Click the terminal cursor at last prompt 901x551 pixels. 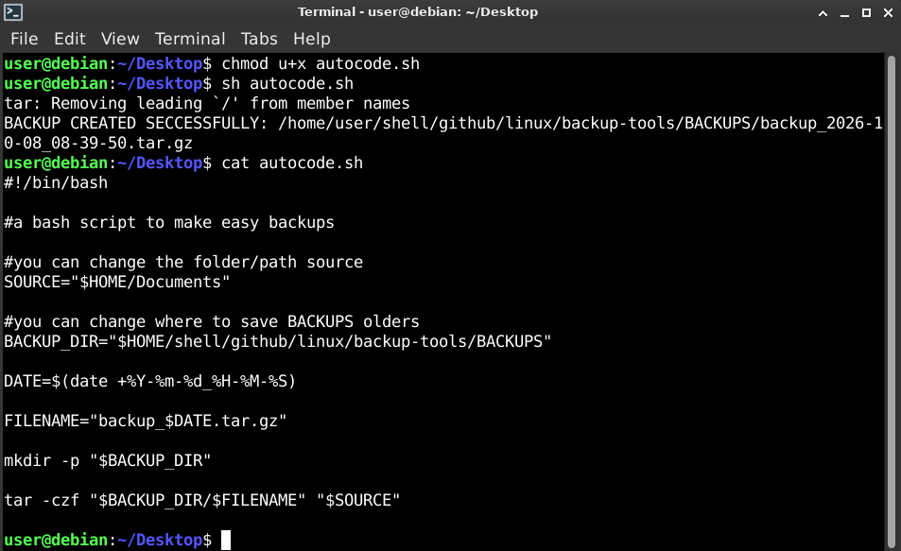point(226,540)
